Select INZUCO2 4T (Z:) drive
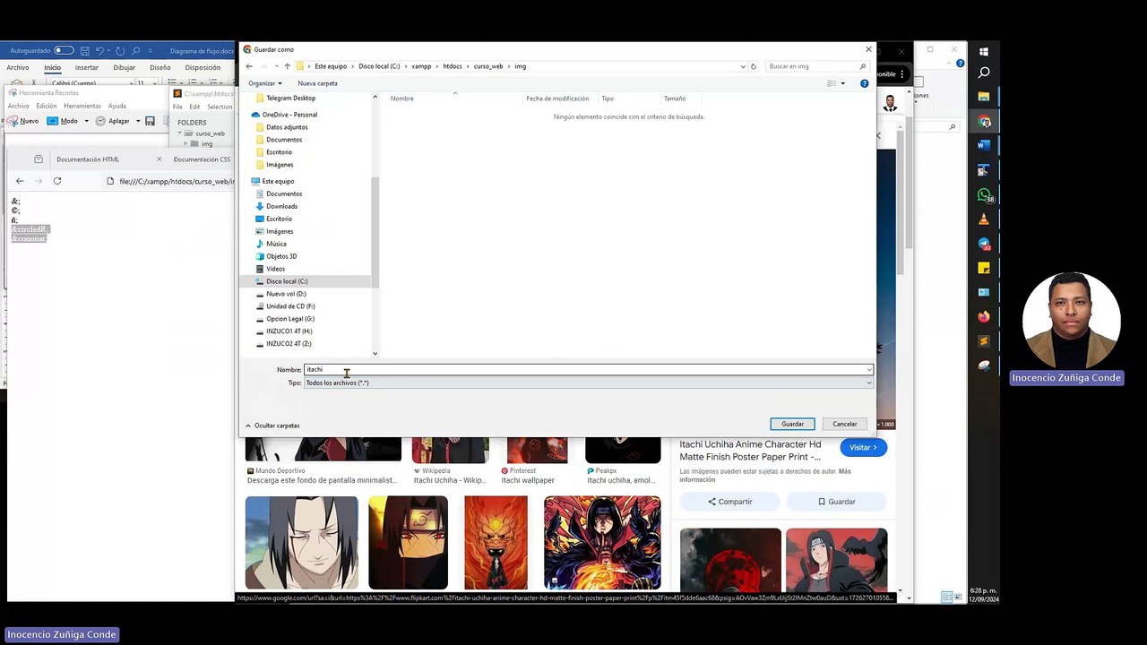Screen dimensions: 1147x645 (283, 344)
